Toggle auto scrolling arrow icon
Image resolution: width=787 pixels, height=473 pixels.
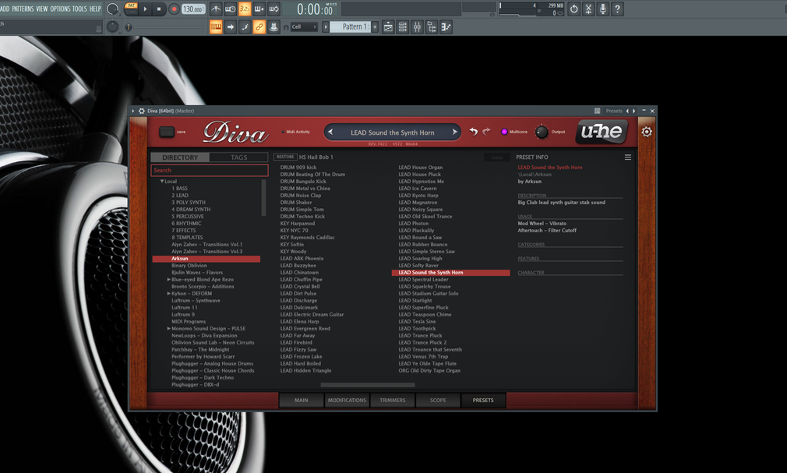(x=231, y=26)
